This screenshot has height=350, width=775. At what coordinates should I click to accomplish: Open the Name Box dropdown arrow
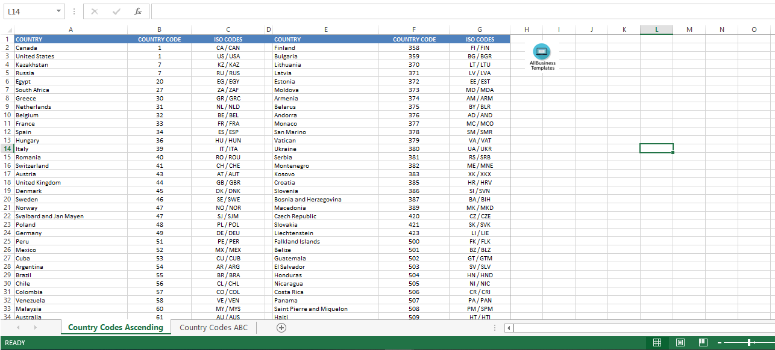click(58, 11)
